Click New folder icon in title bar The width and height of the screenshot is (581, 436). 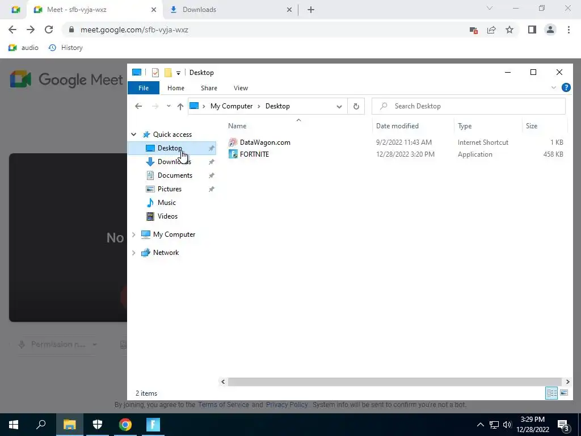coord(168,73)
